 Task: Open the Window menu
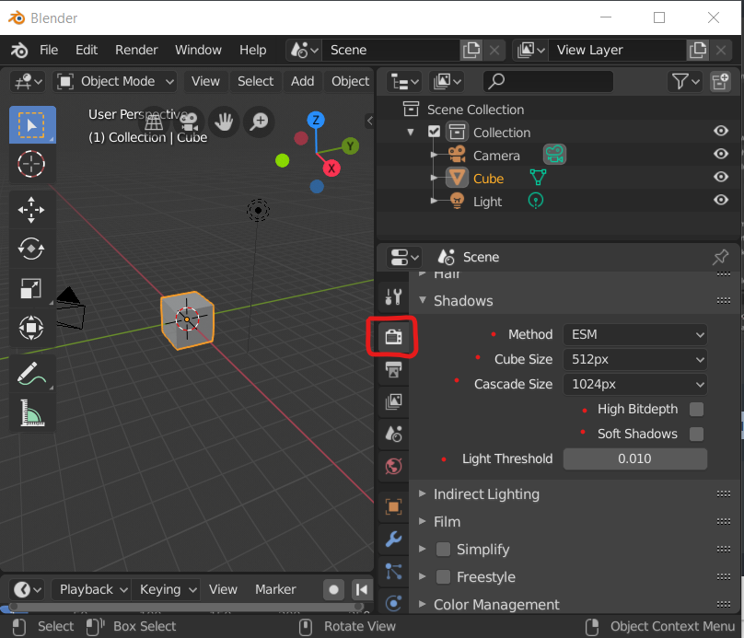click(198, 50)
